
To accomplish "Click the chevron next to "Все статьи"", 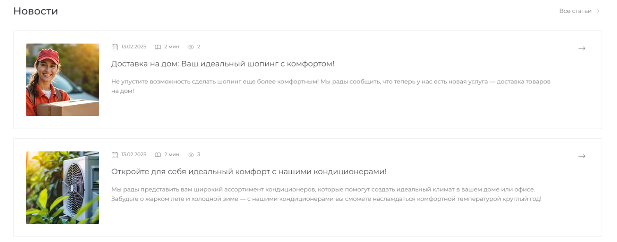I will pos(598,11).
